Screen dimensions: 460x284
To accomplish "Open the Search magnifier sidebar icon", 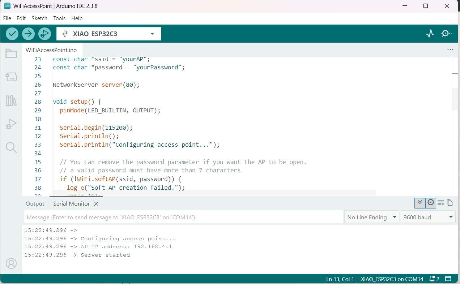I will tap(11, 147).
